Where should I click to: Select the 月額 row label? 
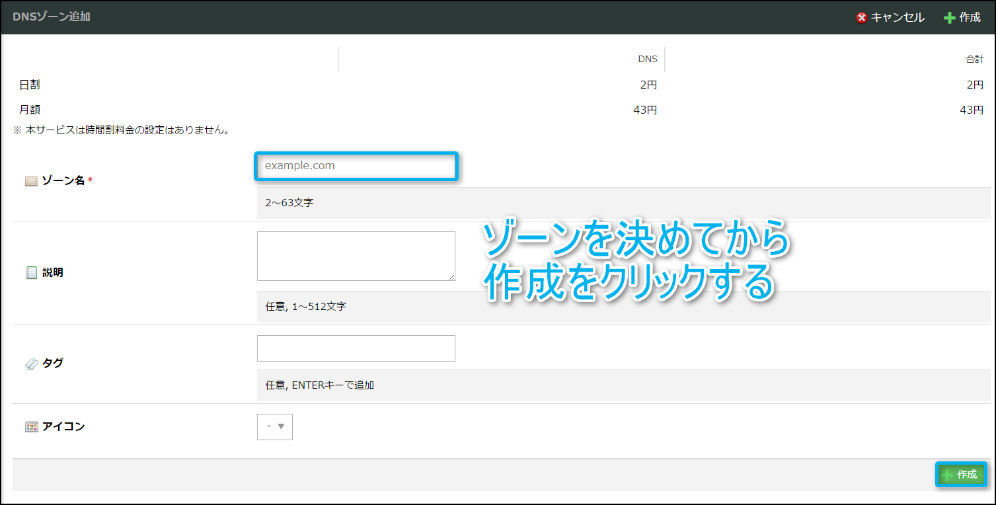[x=30, y=110]
